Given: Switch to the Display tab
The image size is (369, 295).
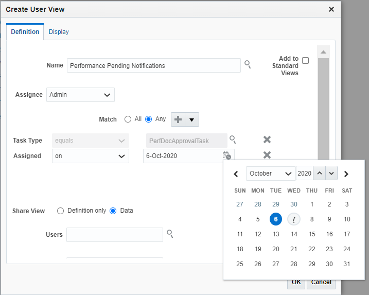Looking at the screenshot, I should click(59, 32).
